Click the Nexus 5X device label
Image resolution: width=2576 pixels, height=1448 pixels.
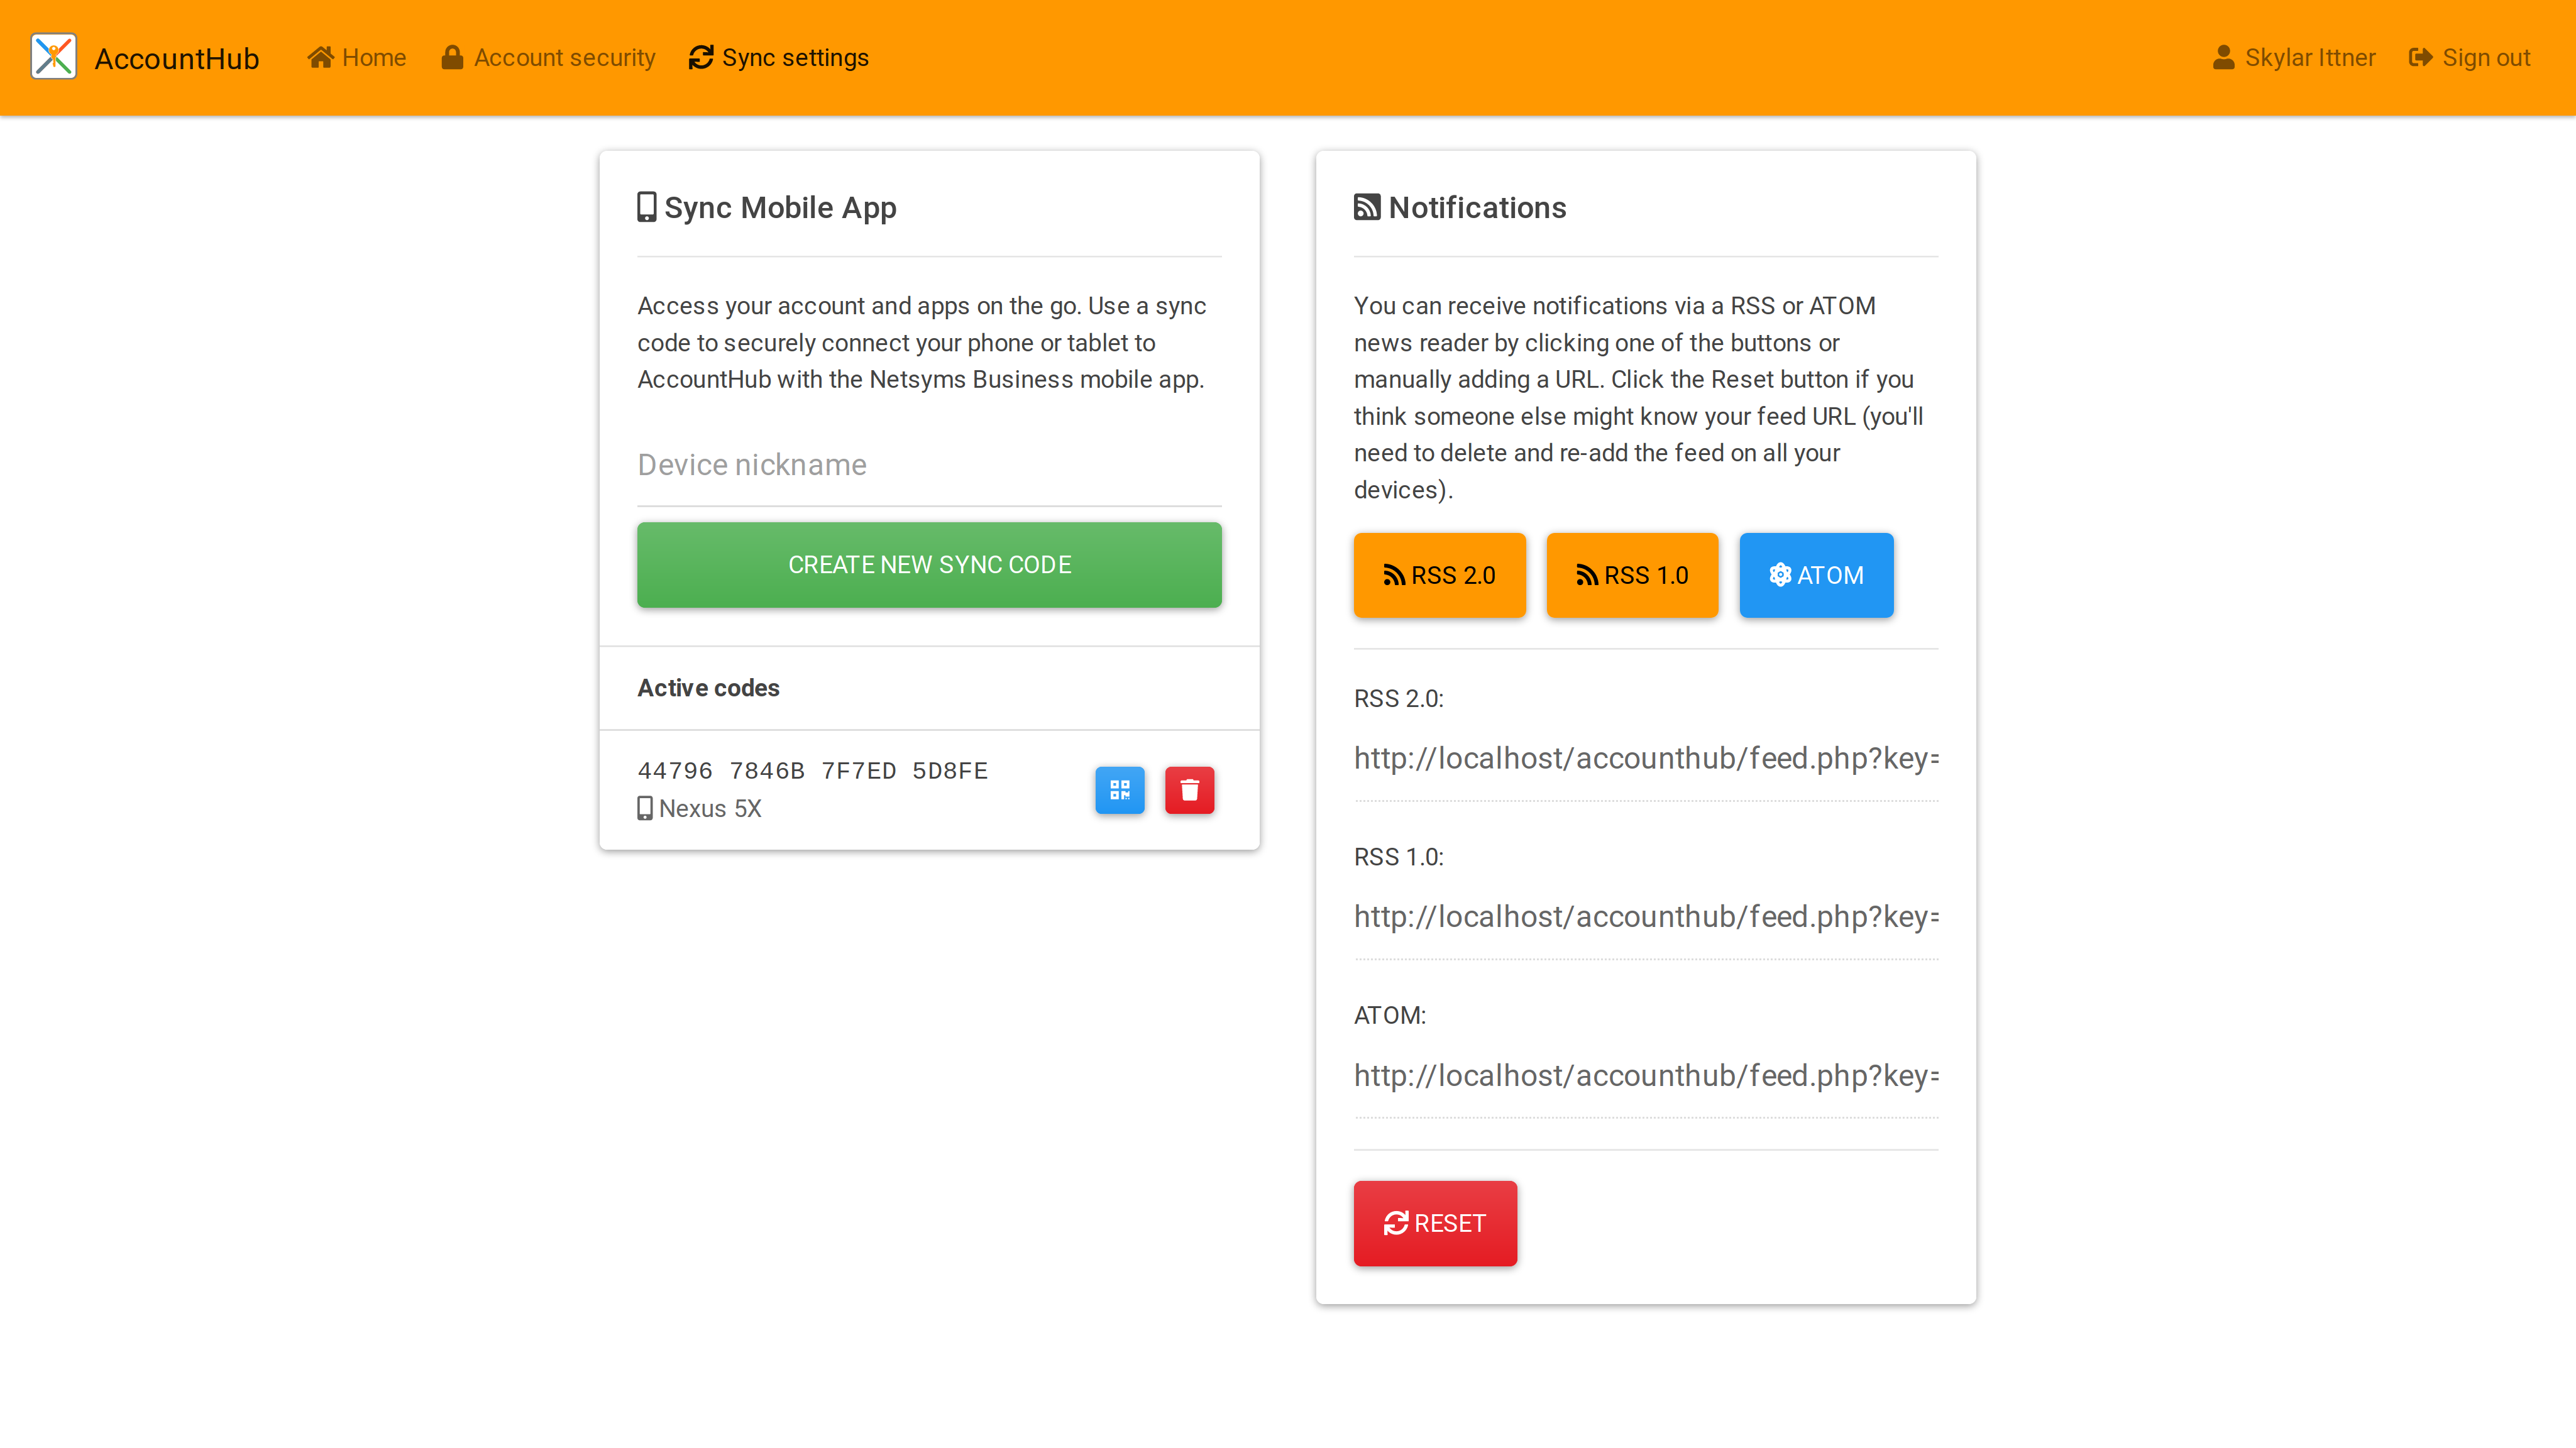coord(700,809)
